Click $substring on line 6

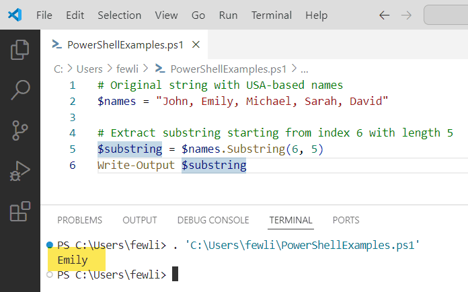pyautogui.click(x=214, y=165)
